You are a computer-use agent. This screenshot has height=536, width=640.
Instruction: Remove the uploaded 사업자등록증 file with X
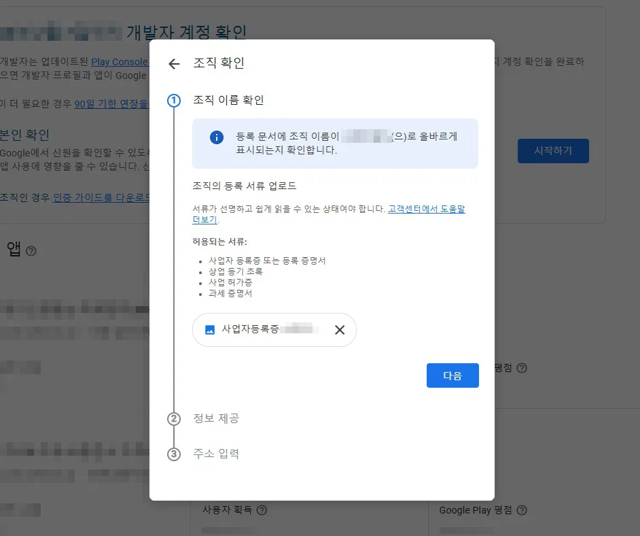click(x=340, y=330)
